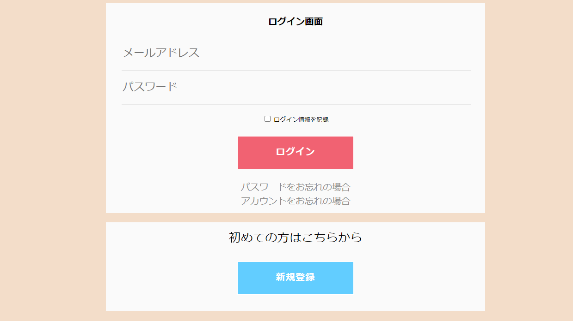Focus the パスワード input field
This screenshot has width=573, height=321.
click(296, 87)
